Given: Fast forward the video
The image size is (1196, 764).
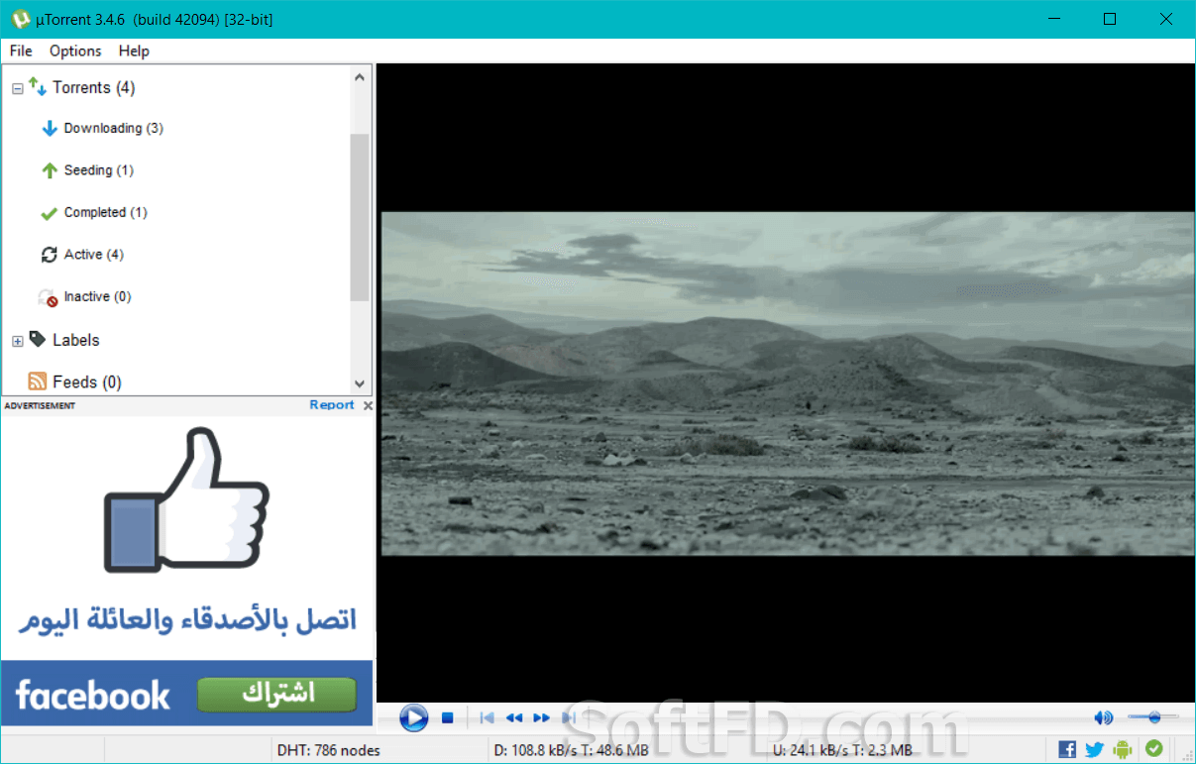Looking at the screenshot, I should pyautogui.click(x=541, y=717).
